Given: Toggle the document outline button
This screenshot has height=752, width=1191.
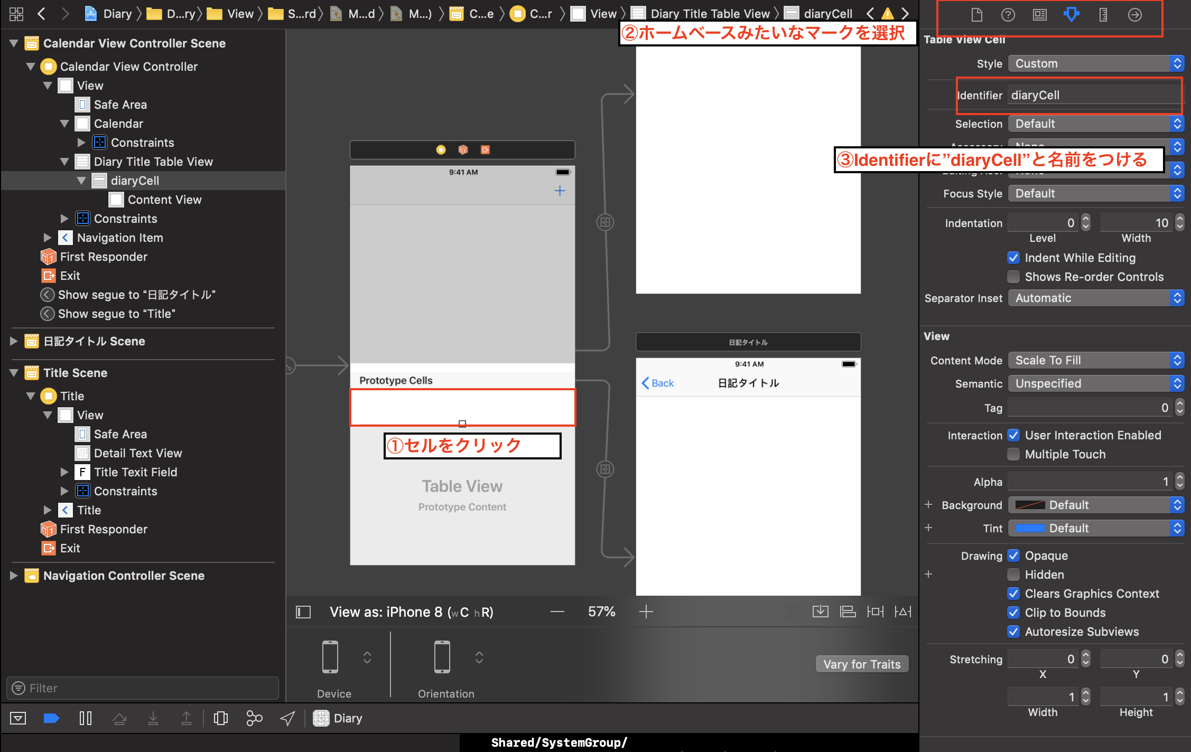Looking at the screenshot, I should click(303, 612).
